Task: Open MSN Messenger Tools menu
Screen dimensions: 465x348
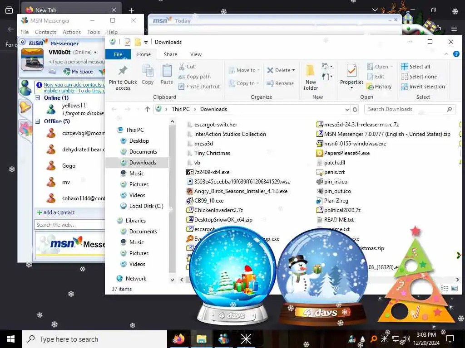Action: 94,32
